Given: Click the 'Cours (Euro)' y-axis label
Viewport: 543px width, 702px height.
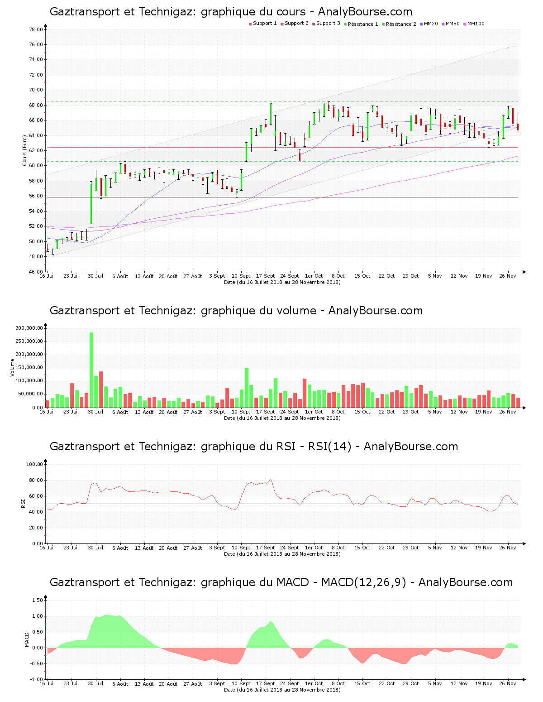Looking at the screenshot, I should [x=25, y=150].
